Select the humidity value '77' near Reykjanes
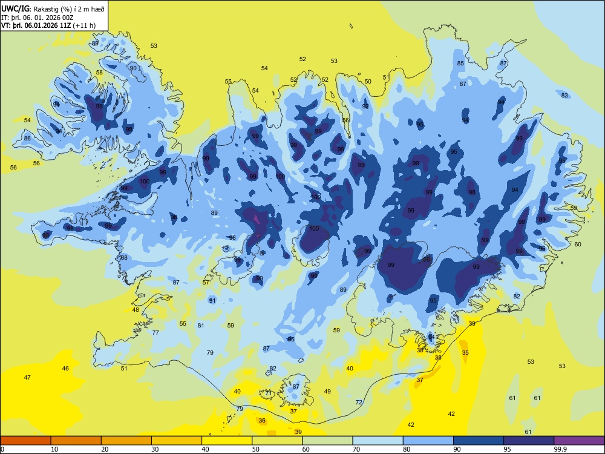 (x=155, y=332)
